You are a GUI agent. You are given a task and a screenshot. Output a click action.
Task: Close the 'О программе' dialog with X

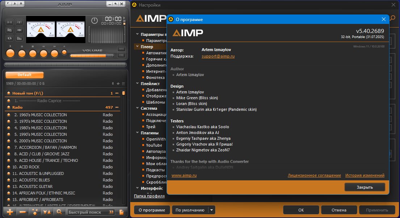click(383, 20)
